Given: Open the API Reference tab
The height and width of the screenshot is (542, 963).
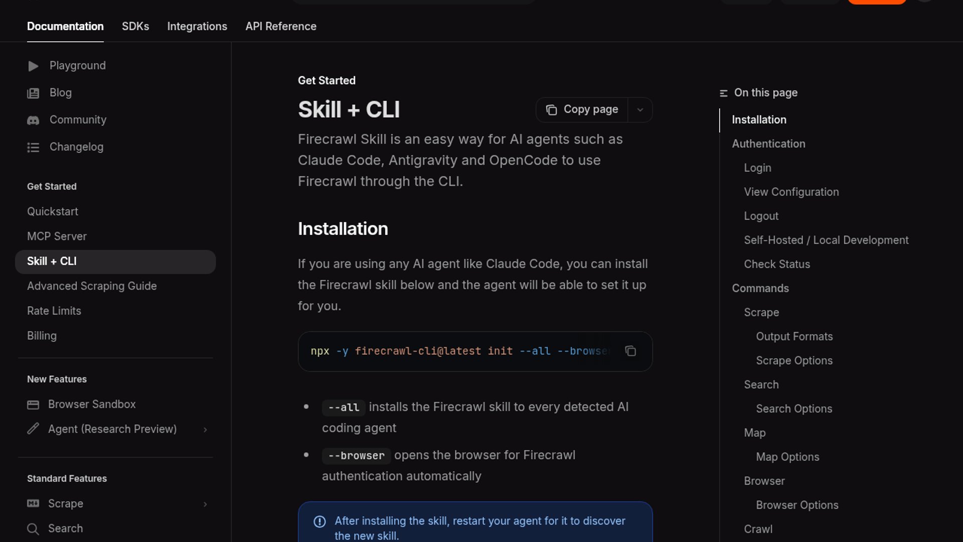Looking at the screenshot, I should coord(281,27).
